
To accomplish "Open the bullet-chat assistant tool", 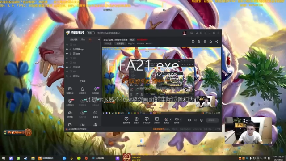I will [70, 90].
